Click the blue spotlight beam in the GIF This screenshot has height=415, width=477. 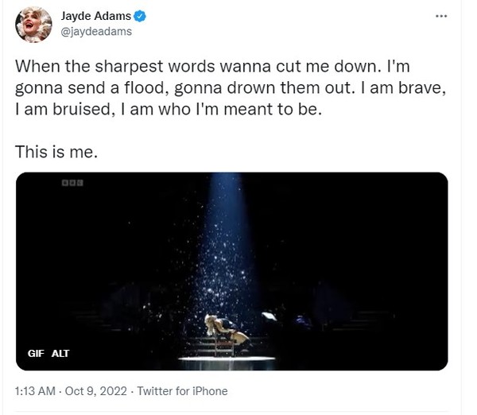tap(225, 239)
